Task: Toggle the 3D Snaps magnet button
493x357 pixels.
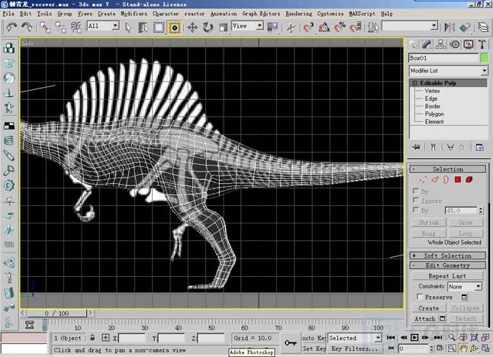Action: 308,27
